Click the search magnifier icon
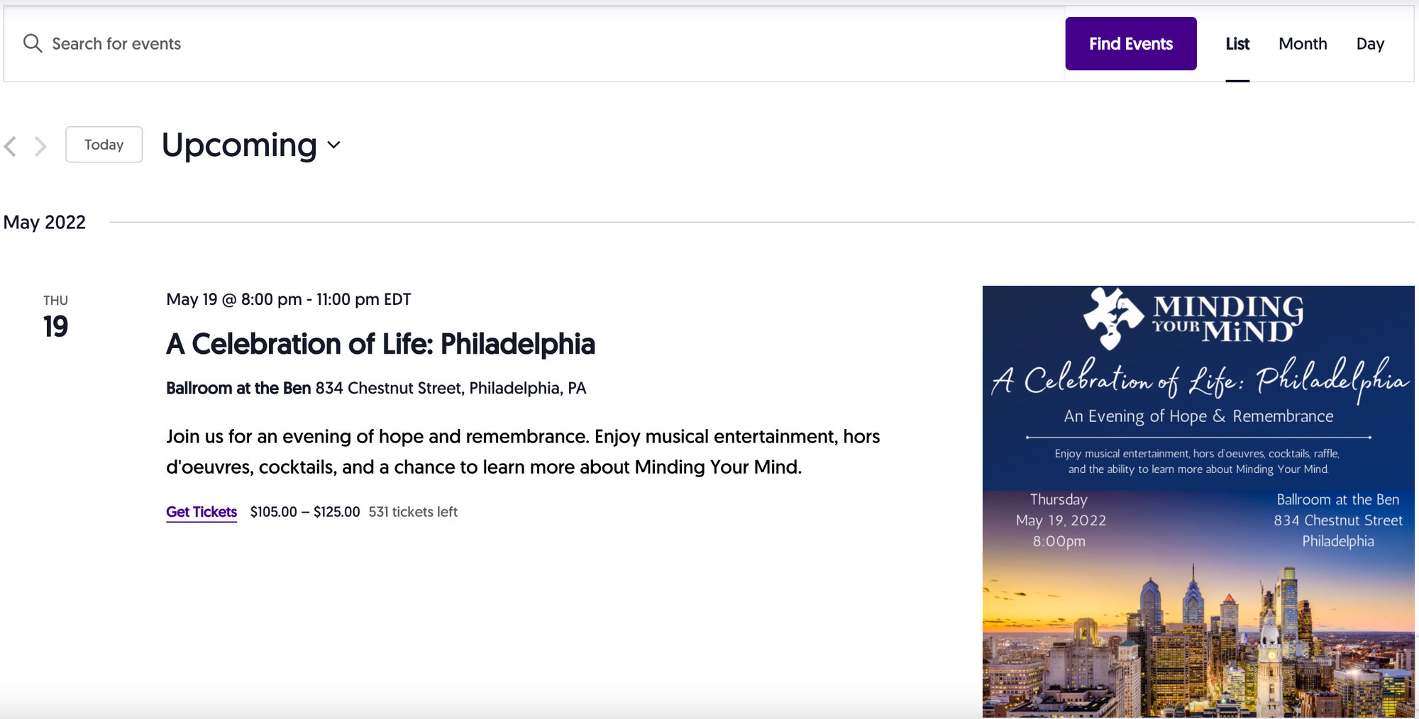1419x719 pixels. click(x=33, y=43)
